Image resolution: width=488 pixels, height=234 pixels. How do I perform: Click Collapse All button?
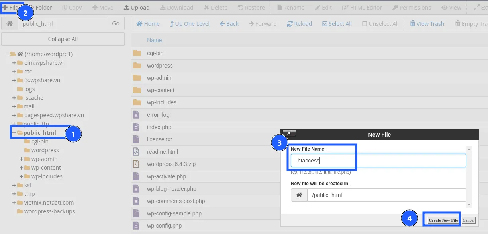[x=63, y=39]
